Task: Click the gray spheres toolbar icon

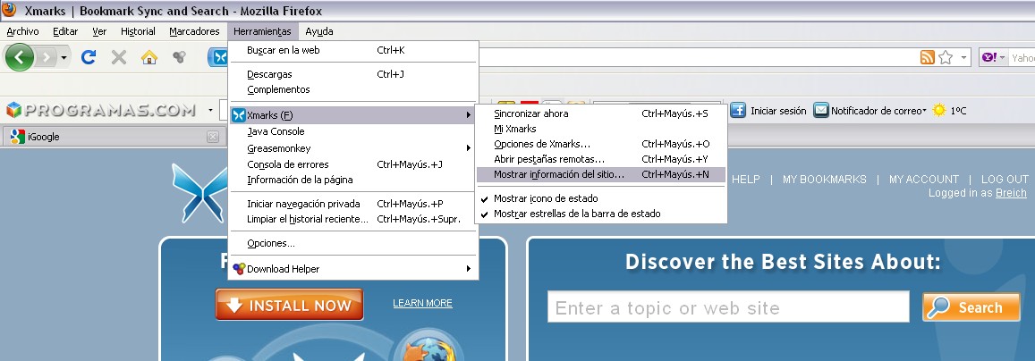Action: coord(179,57)
